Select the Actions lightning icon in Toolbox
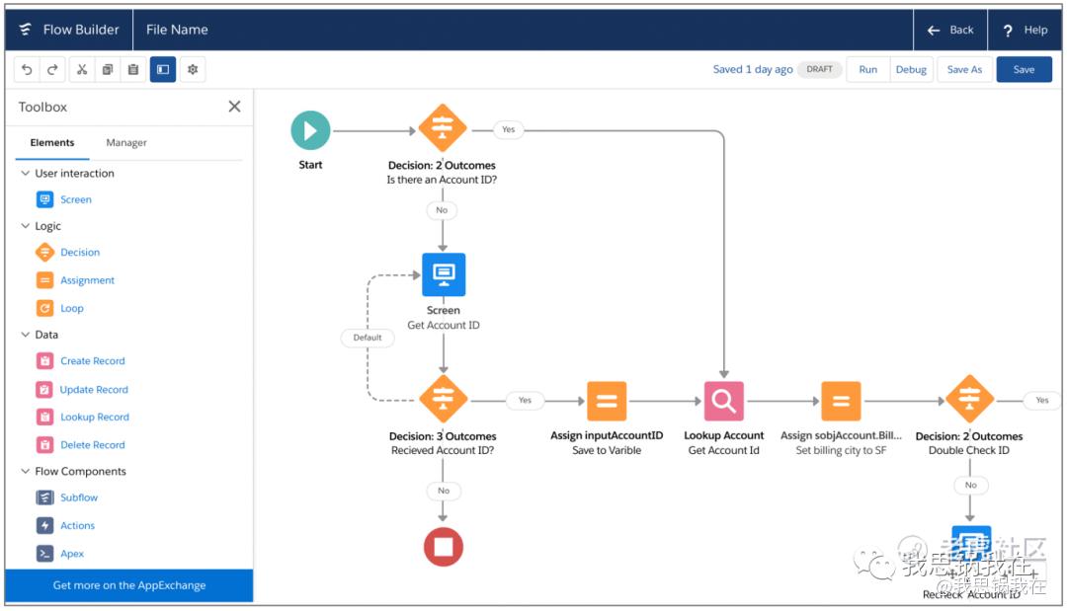Image resolution: width=1067 pixels, height=611 pixels. (x=44, y=525)
